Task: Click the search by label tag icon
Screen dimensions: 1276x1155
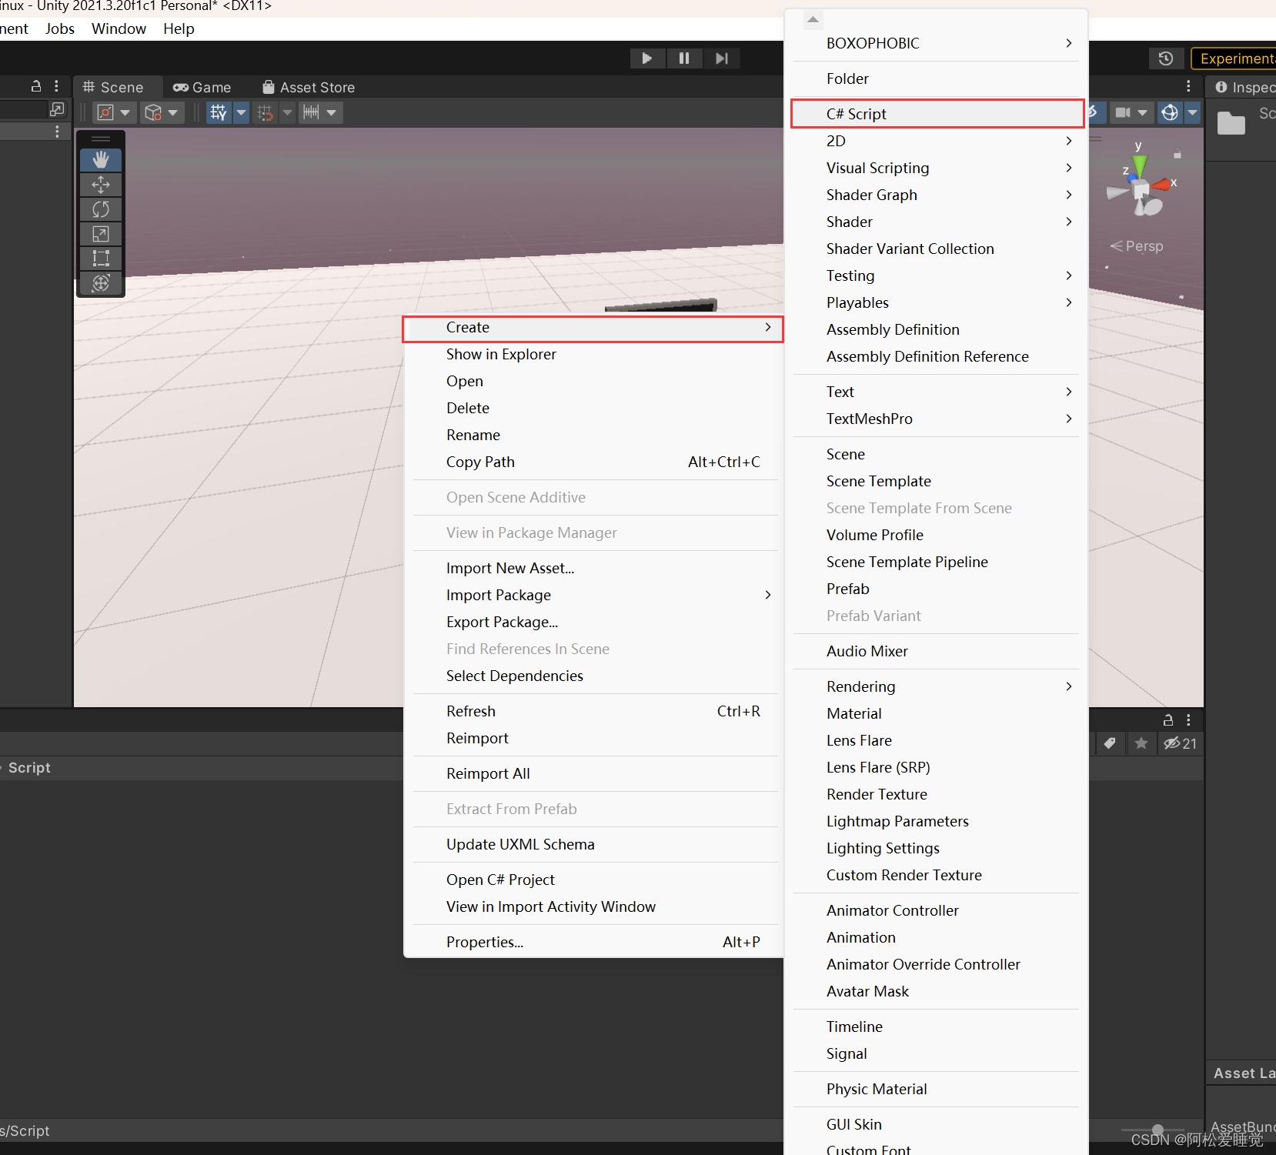Action: click(1110, 743)
